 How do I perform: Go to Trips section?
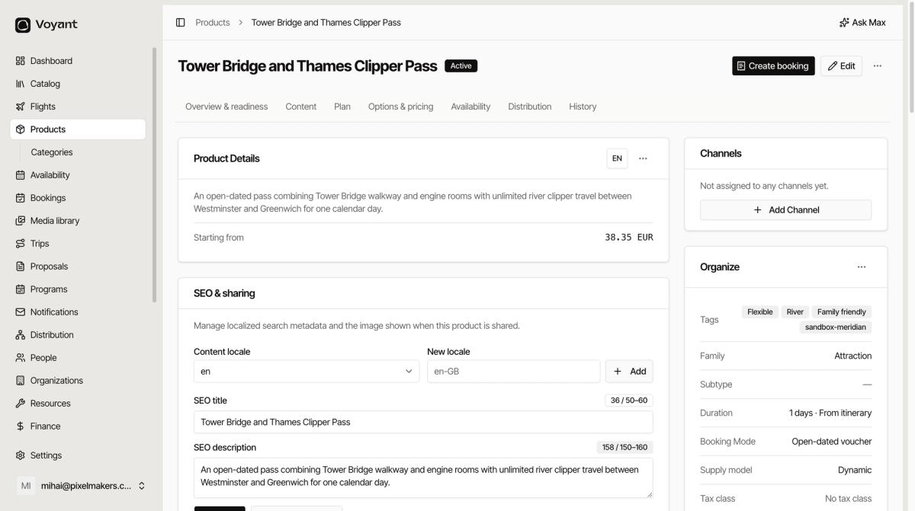[x=78, y=244]
